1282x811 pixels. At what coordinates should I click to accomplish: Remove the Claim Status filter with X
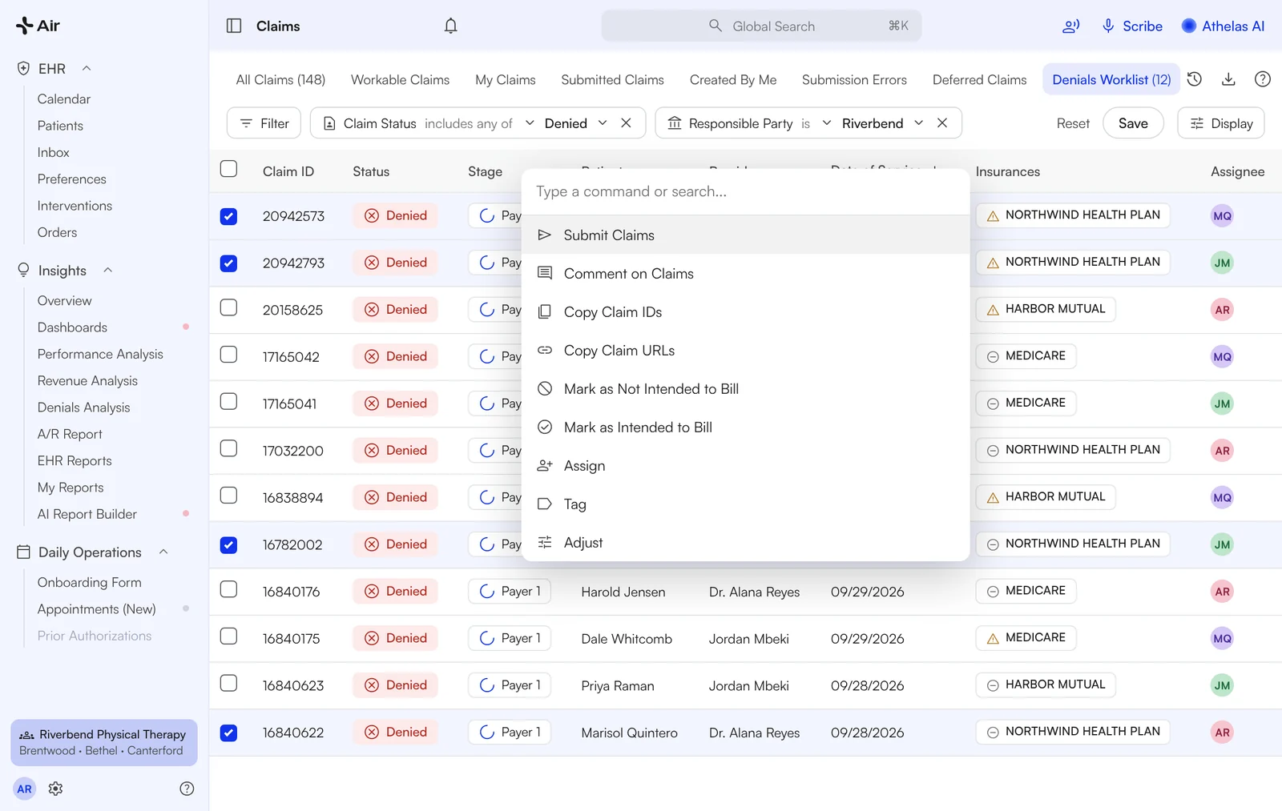click(627, 123)
